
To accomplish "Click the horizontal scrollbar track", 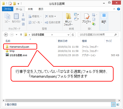I will point(60,100).
